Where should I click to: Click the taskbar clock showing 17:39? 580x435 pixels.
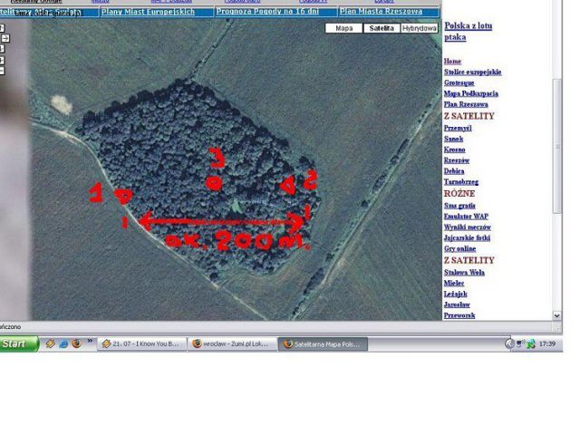(x=547, y=344)
